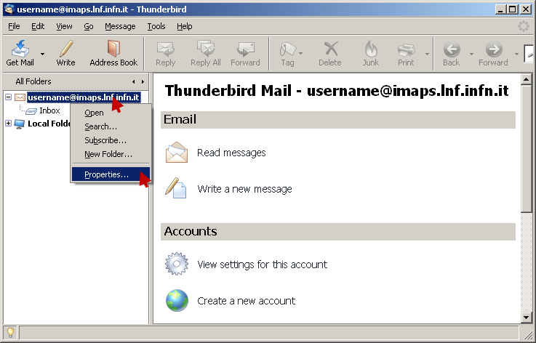Click View settings for this account
Viewport: 536px width, 343px height.
263,265
